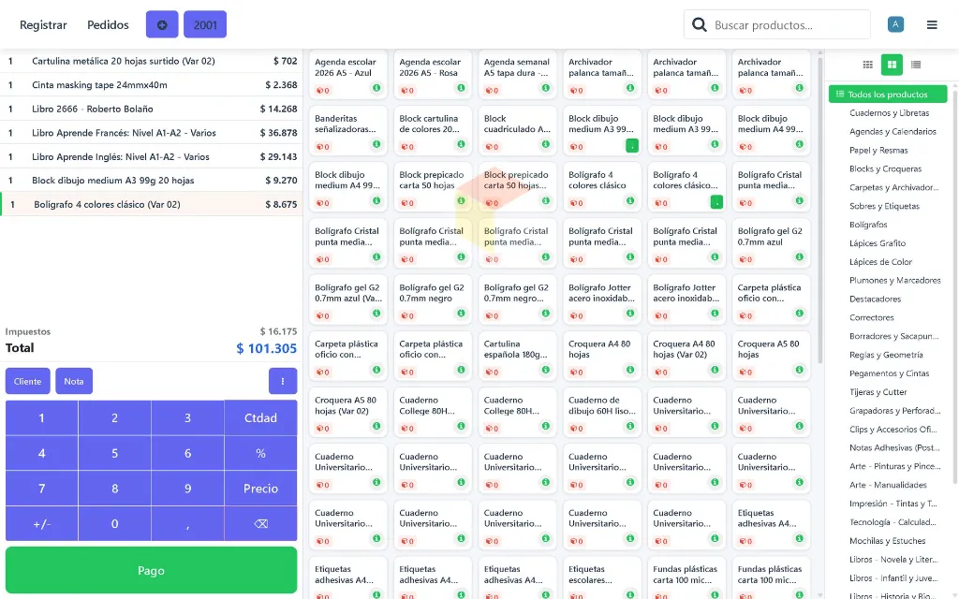This screenshot has height=599, width=959.
Task: Select the large grid view toggle
Action: tap(892, 65)
